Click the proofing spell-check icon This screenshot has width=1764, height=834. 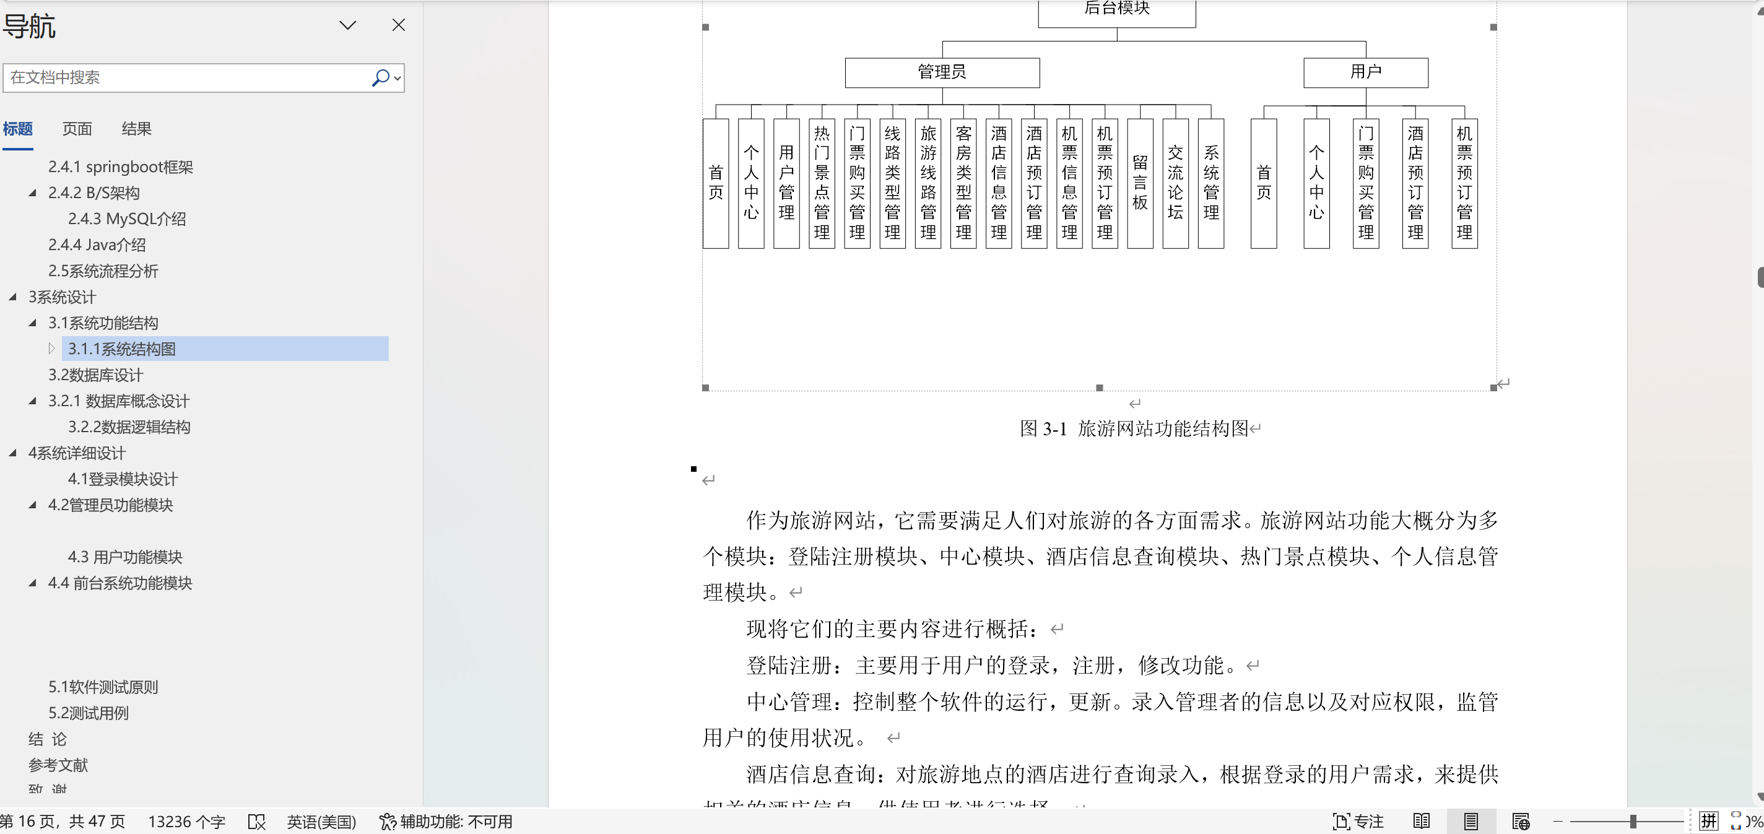[x=256, y=822]
